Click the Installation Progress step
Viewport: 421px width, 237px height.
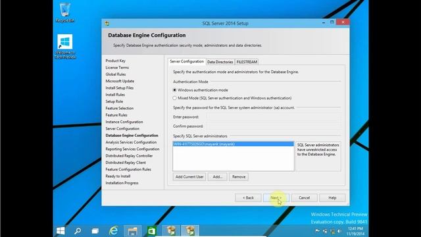tap(122, 183)
